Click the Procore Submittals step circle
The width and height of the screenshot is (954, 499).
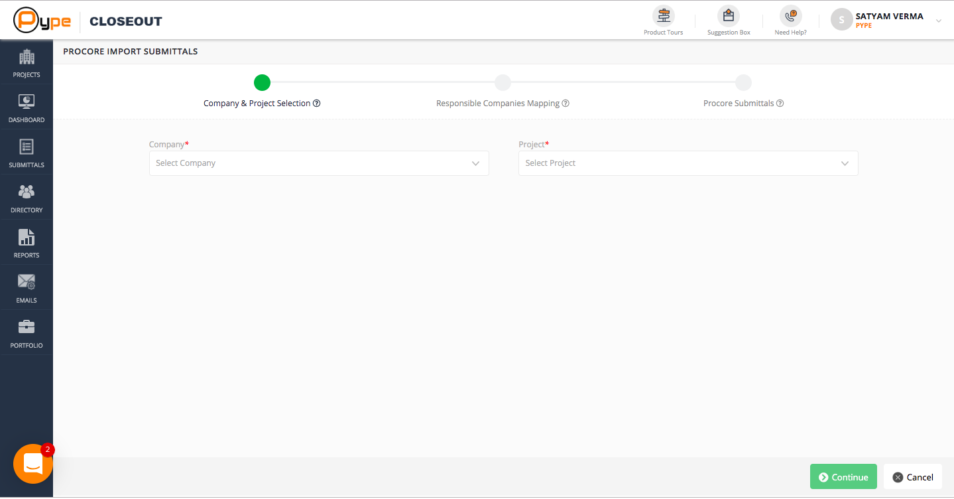pyautogui.click(x=743, y=82)
